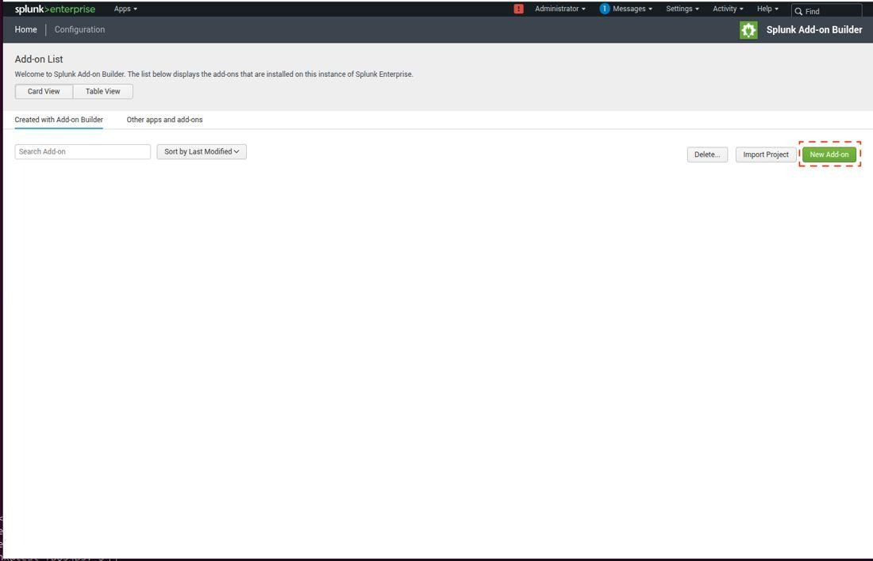Click the Add-on List heading
The width and height of the screenshot is (873, 561).
pos(38,59)
